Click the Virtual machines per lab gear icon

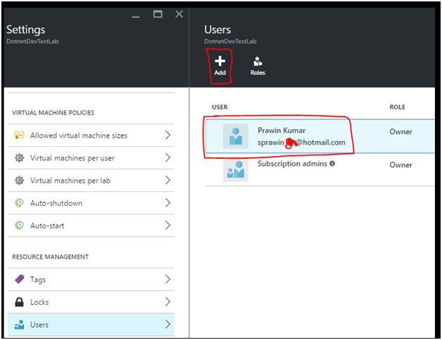[20, 181]
